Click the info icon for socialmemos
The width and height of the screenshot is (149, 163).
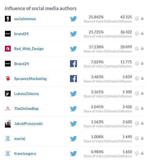click(x=137, y=19)
